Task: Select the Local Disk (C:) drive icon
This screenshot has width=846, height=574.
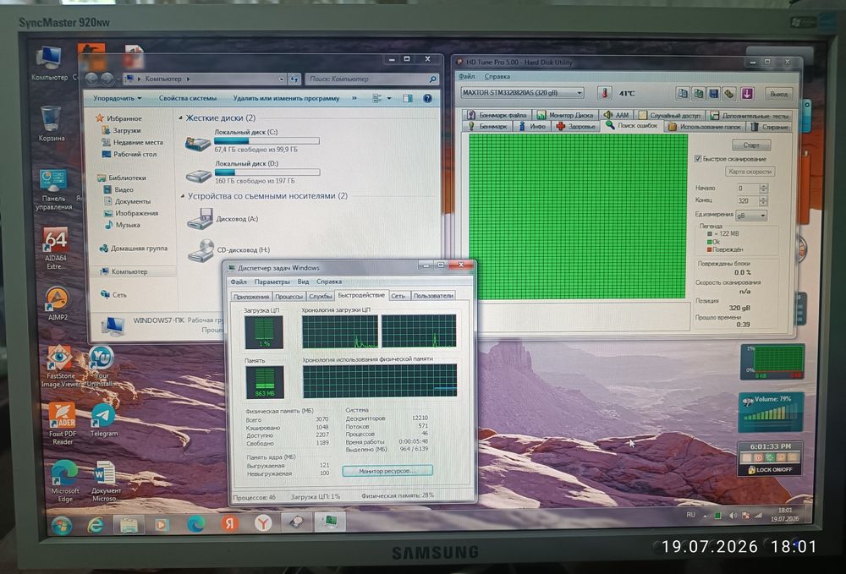Action: [x=198, y=143]
